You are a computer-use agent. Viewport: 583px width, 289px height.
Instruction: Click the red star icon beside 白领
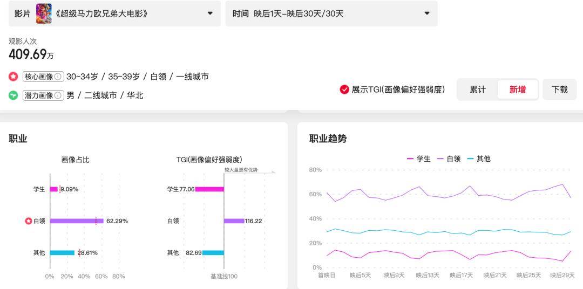[29, 221]
